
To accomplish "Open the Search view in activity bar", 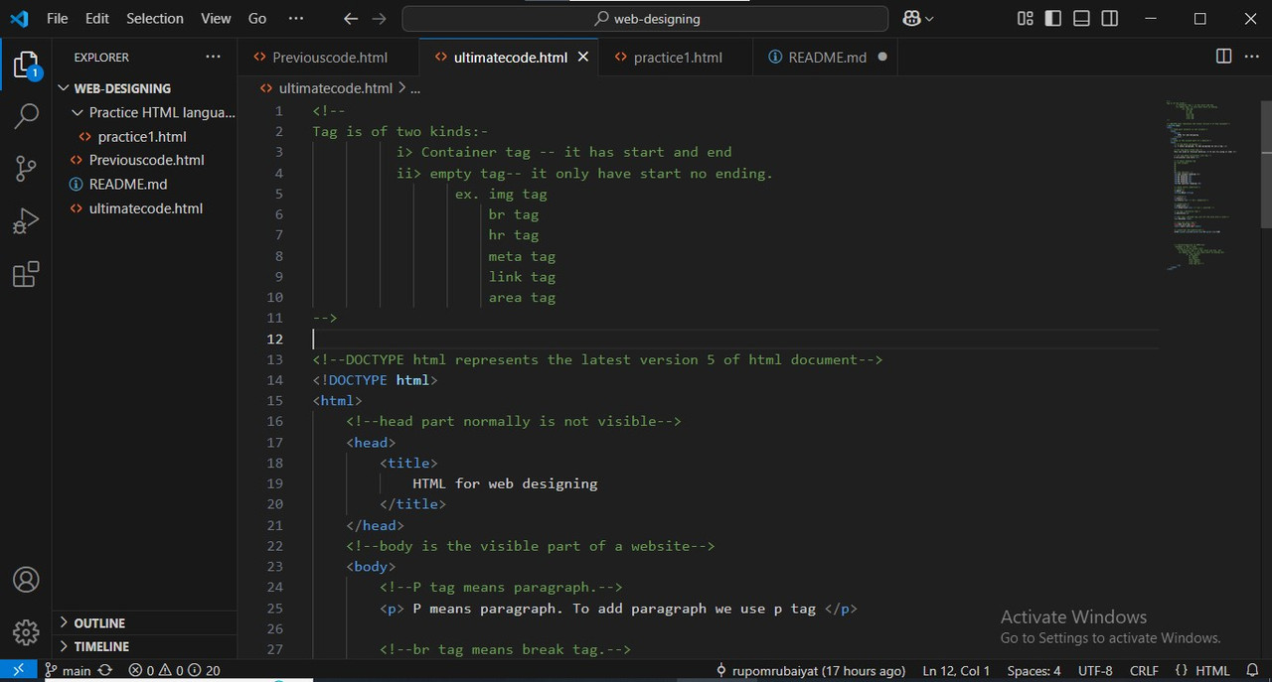I will (26, 116).
